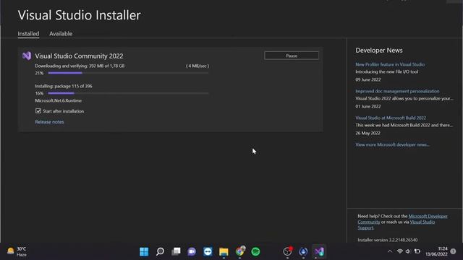Pause the Visual Studio installation
463x260 pixels.
click(x=292, y=56)
